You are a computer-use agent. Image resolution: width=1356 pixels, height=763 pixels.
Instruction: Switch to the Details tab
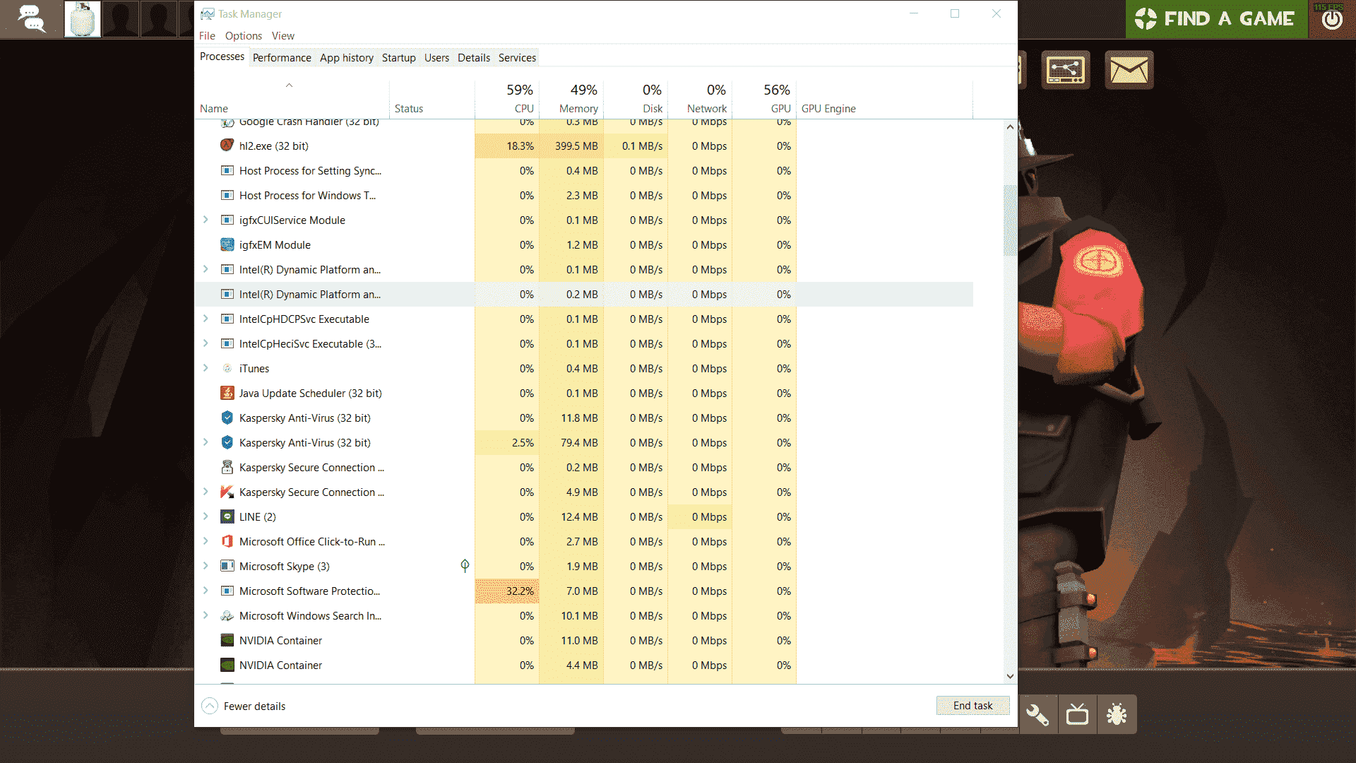pos(474,58)
